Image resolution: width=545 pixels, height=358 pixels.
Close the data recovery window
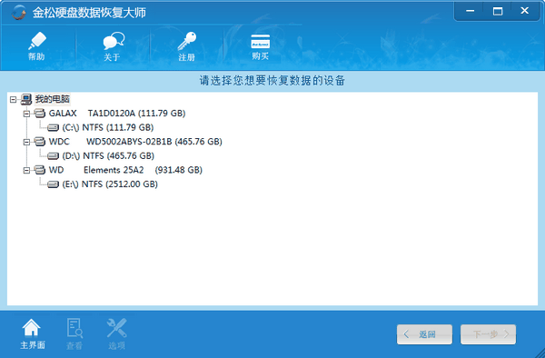524,11
